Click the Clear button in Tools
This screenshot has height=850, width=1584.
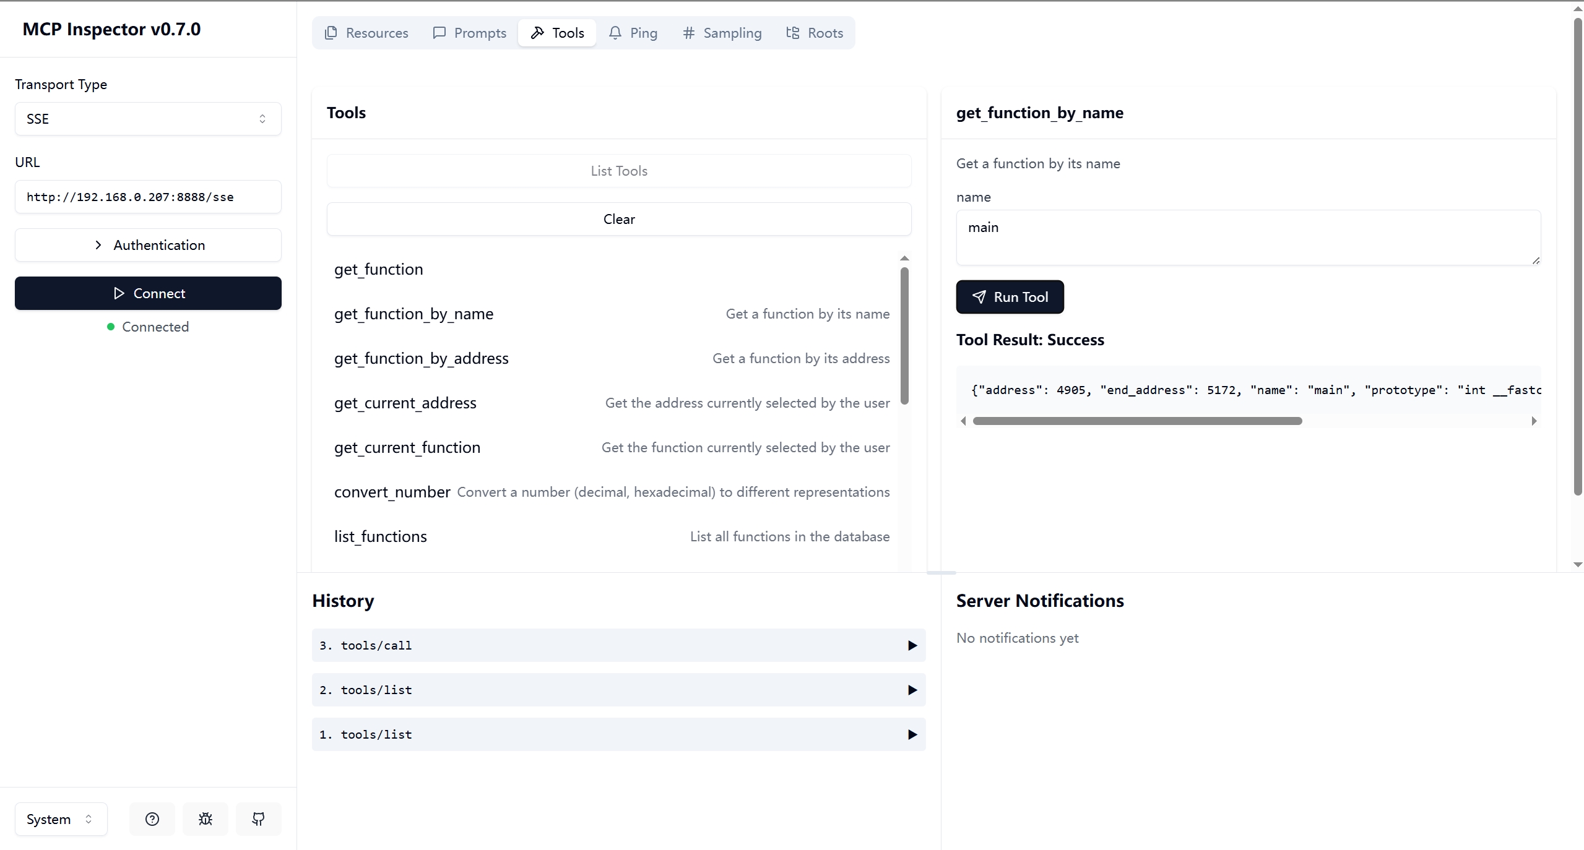coord(618,219)
